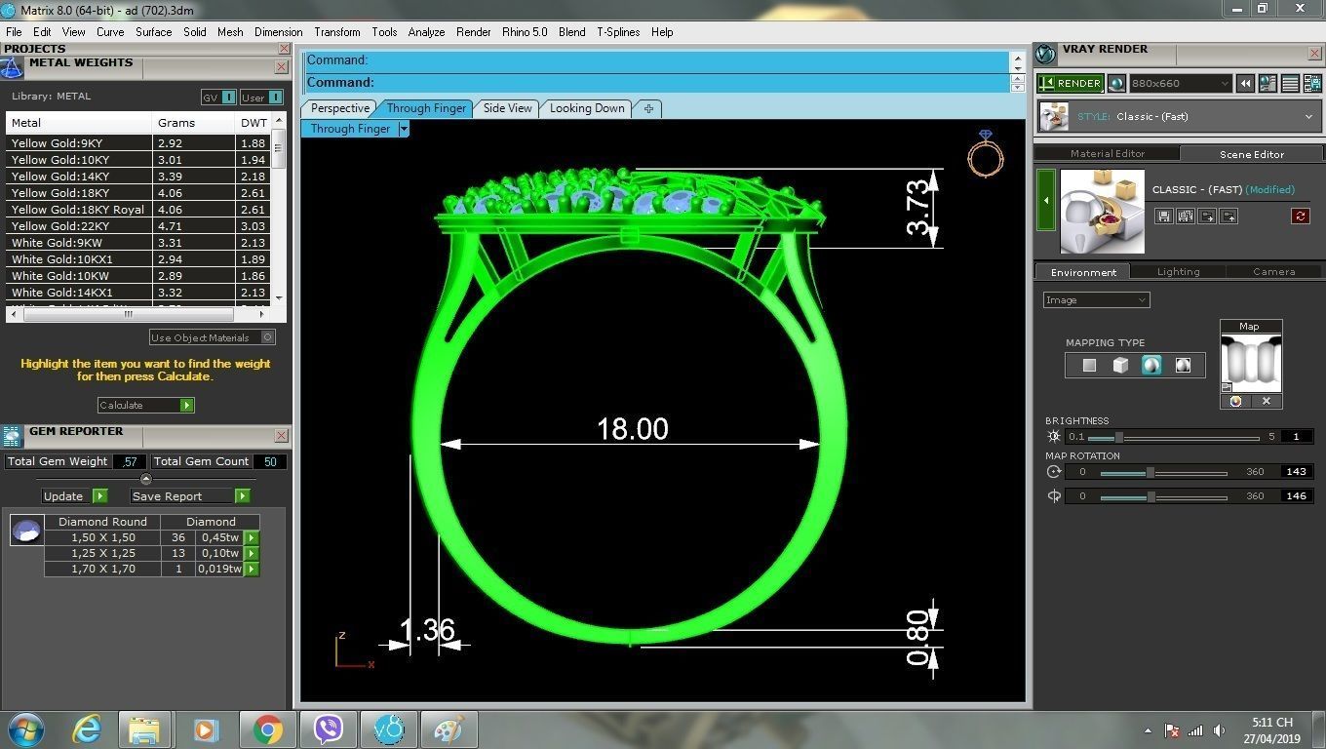Select the mirror ball mapping type icon
This screenshot has width=1326, height=749.
pyautogui.click(x=1183, y=366)
